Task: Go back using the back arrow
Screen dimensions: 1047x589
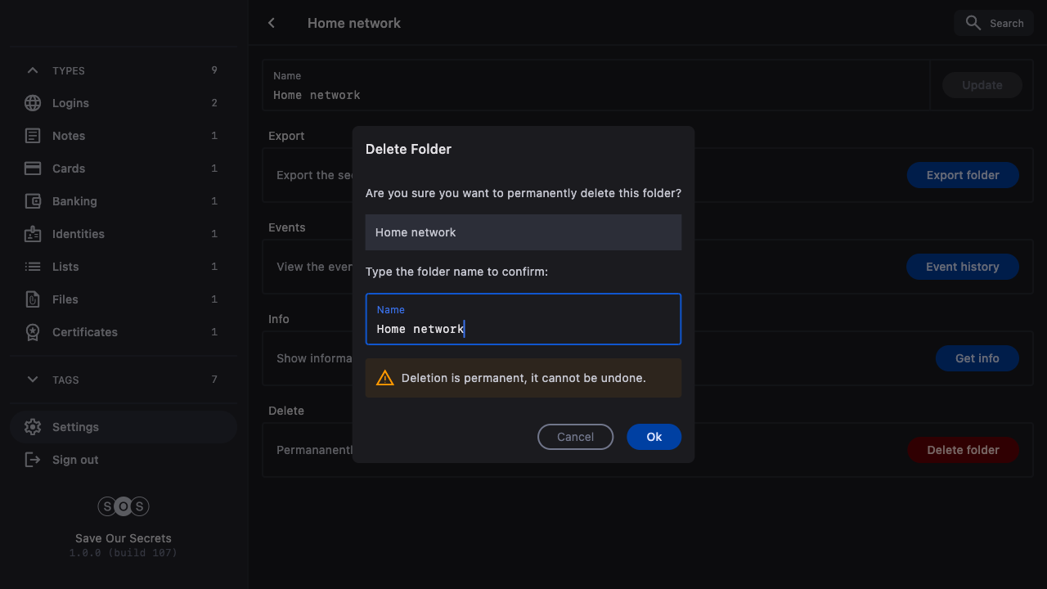Action: coord(272,23)
